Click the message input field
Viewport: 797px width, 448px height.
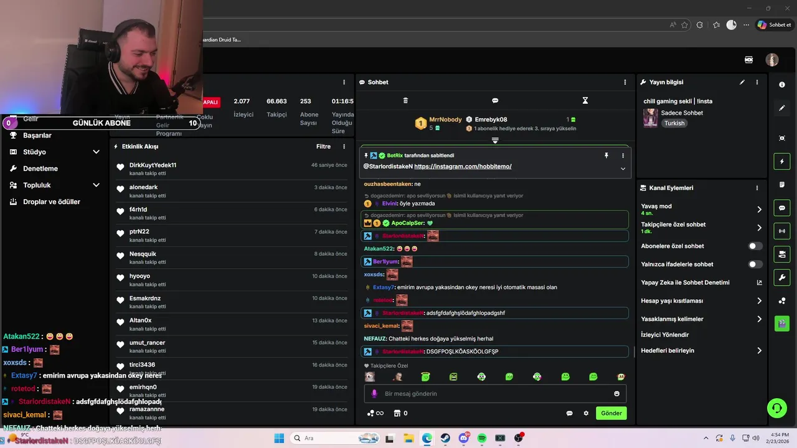[x=495, y=393]
